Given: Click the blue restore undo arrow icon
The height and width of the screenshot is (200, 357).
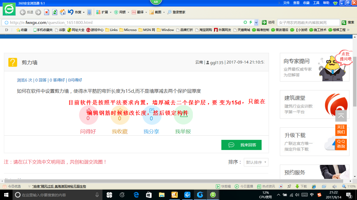Looking at the screenshot, I should click(71, 12).
